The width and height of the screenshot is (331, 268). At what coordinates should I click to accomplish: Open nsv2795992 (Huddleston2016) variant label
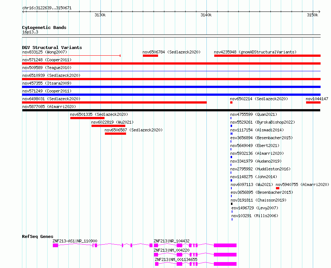pos(260,169)
